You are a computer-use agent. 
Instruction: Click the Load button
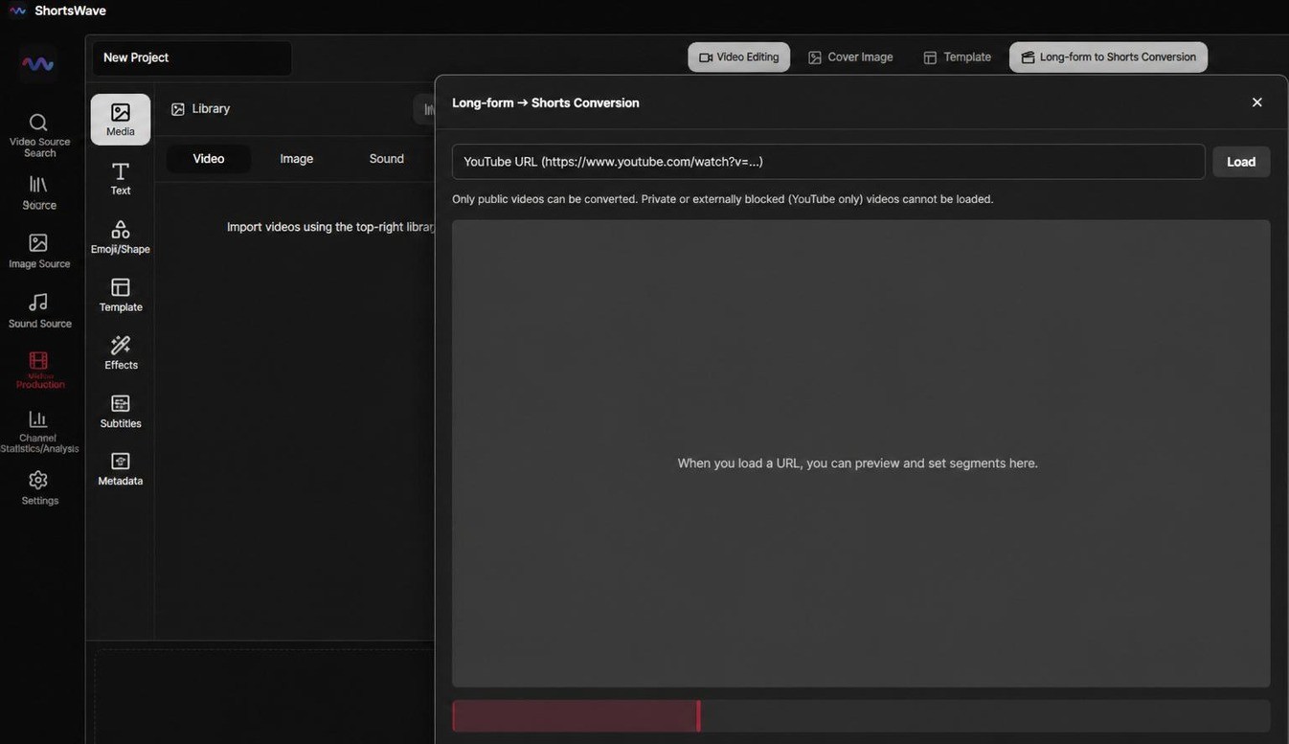[x=1241, y=162]
